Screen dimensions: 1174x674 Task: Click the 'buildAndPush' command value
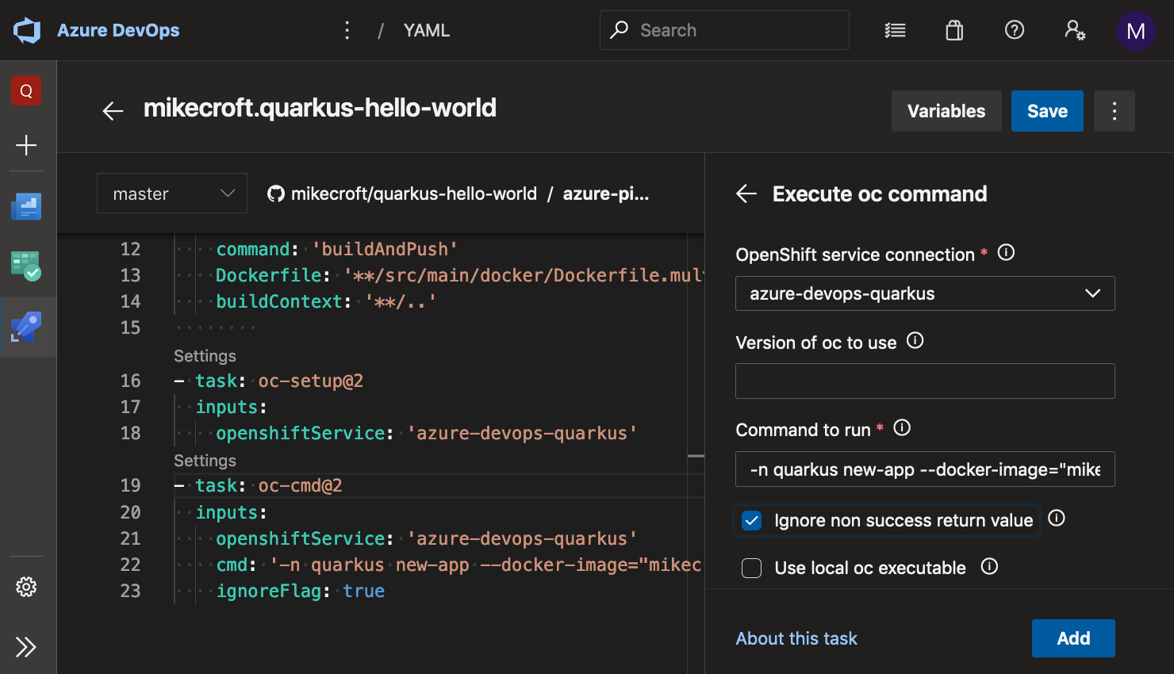tap(385, 249)
